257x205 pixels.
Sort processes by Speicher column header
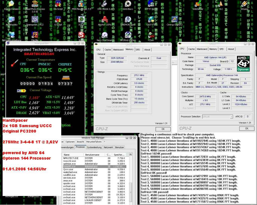coord(119,155)
